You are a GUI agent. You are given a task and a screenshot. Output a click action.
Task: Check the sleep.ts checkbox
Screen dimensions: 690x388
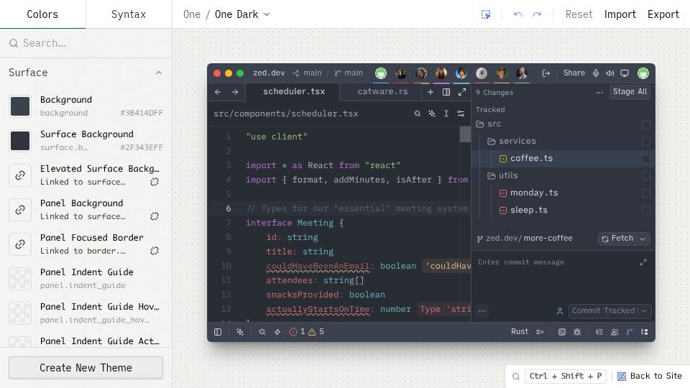coord(646,211)
